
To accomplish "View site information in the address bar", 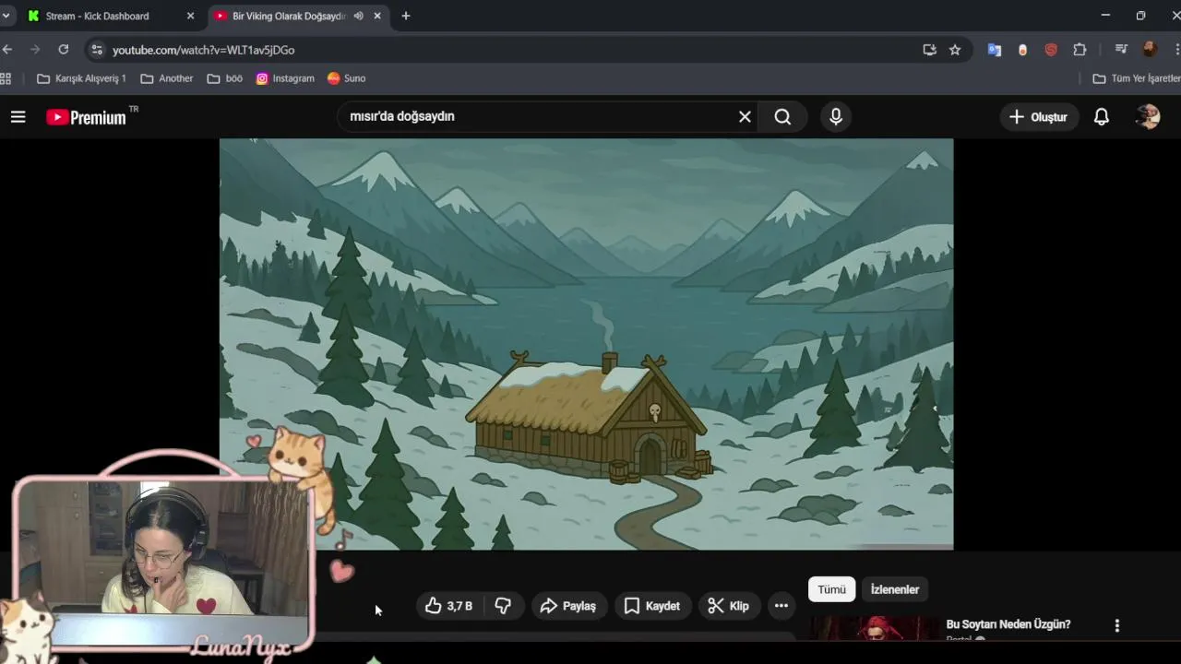I will pos(97,50).
